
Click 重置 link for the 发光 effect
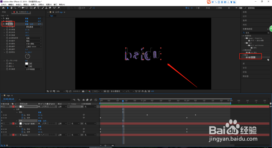click(x=27, y=24)
